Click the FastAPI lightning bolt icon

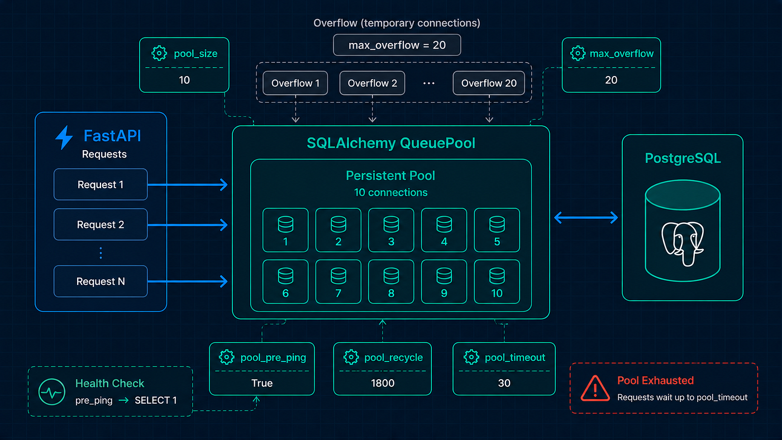tap(64, 137)
